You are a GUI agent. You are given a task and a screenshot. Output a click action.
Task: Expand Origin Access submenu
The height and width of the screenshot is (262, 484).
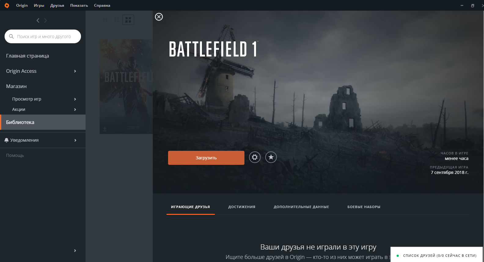pyautogui.click(x=75, y=71)
